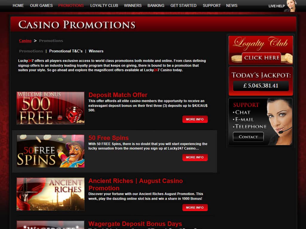306x229 pixels.
Task: Open the Our Games menu
Action: [x=41, y=6]
